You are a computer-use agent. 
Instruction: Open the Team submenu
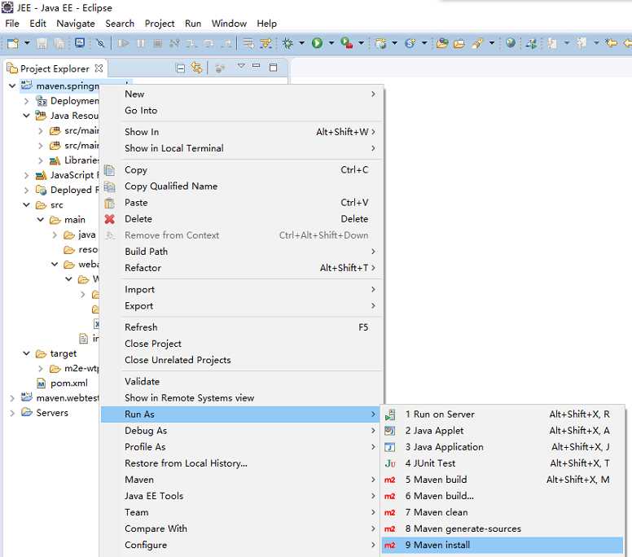242,513
